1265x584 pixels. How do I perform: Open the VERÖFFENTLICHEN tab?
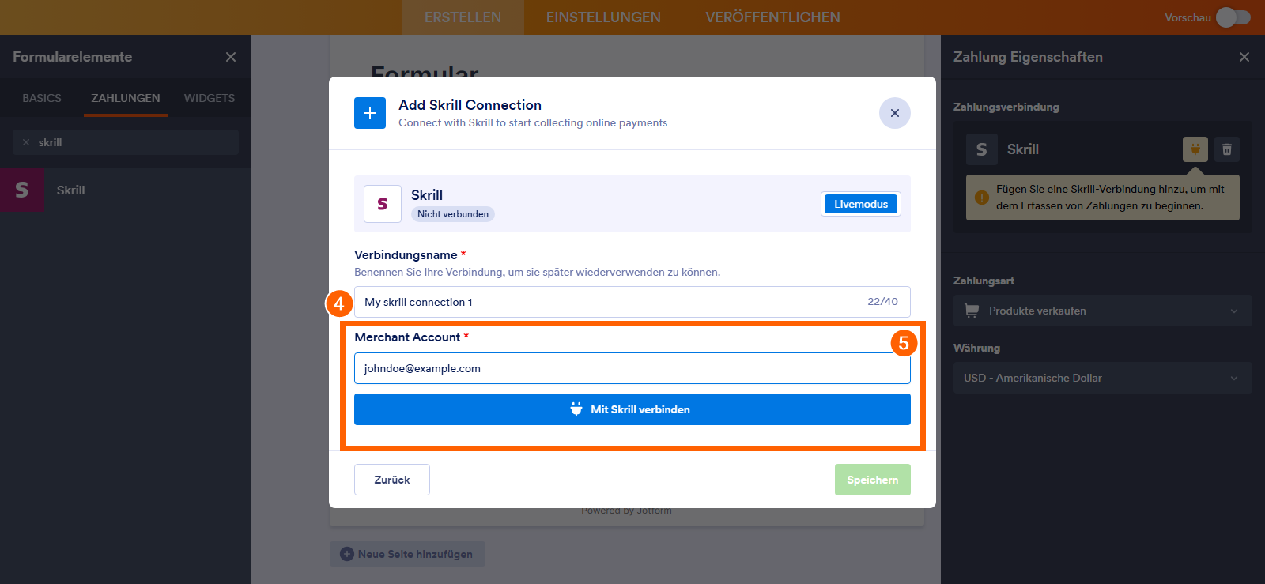point(772,17)
